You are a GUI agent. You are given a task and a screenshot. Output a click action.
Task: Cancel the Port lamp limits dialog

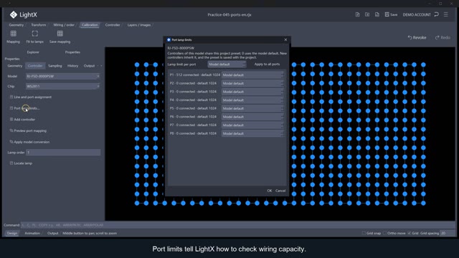coord(280,191)
